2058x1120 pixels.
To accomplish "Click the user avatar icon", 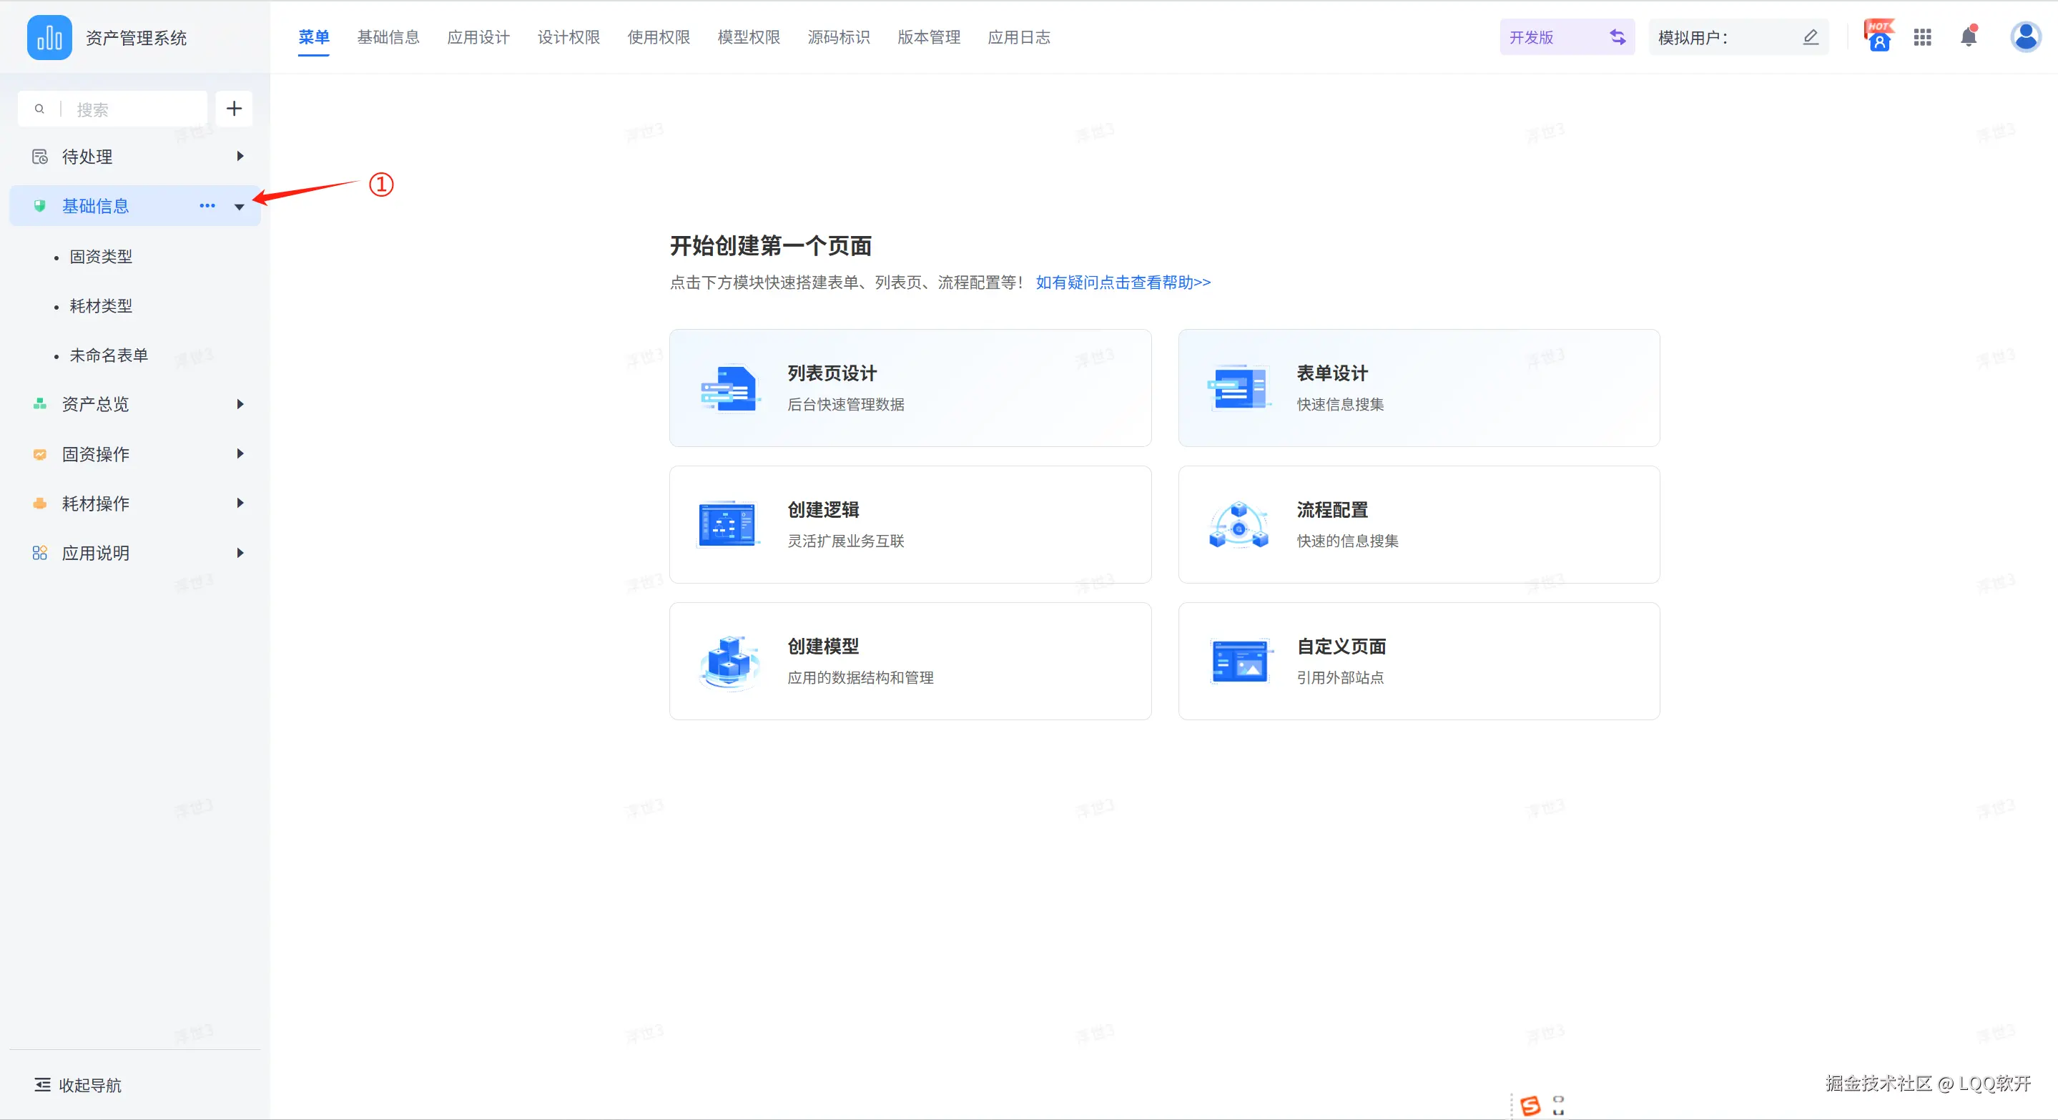I will [x=2025, y=36].
